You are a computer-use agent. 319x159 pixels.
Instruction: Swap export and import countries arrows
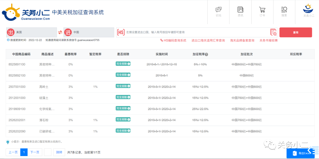[60, 32]
